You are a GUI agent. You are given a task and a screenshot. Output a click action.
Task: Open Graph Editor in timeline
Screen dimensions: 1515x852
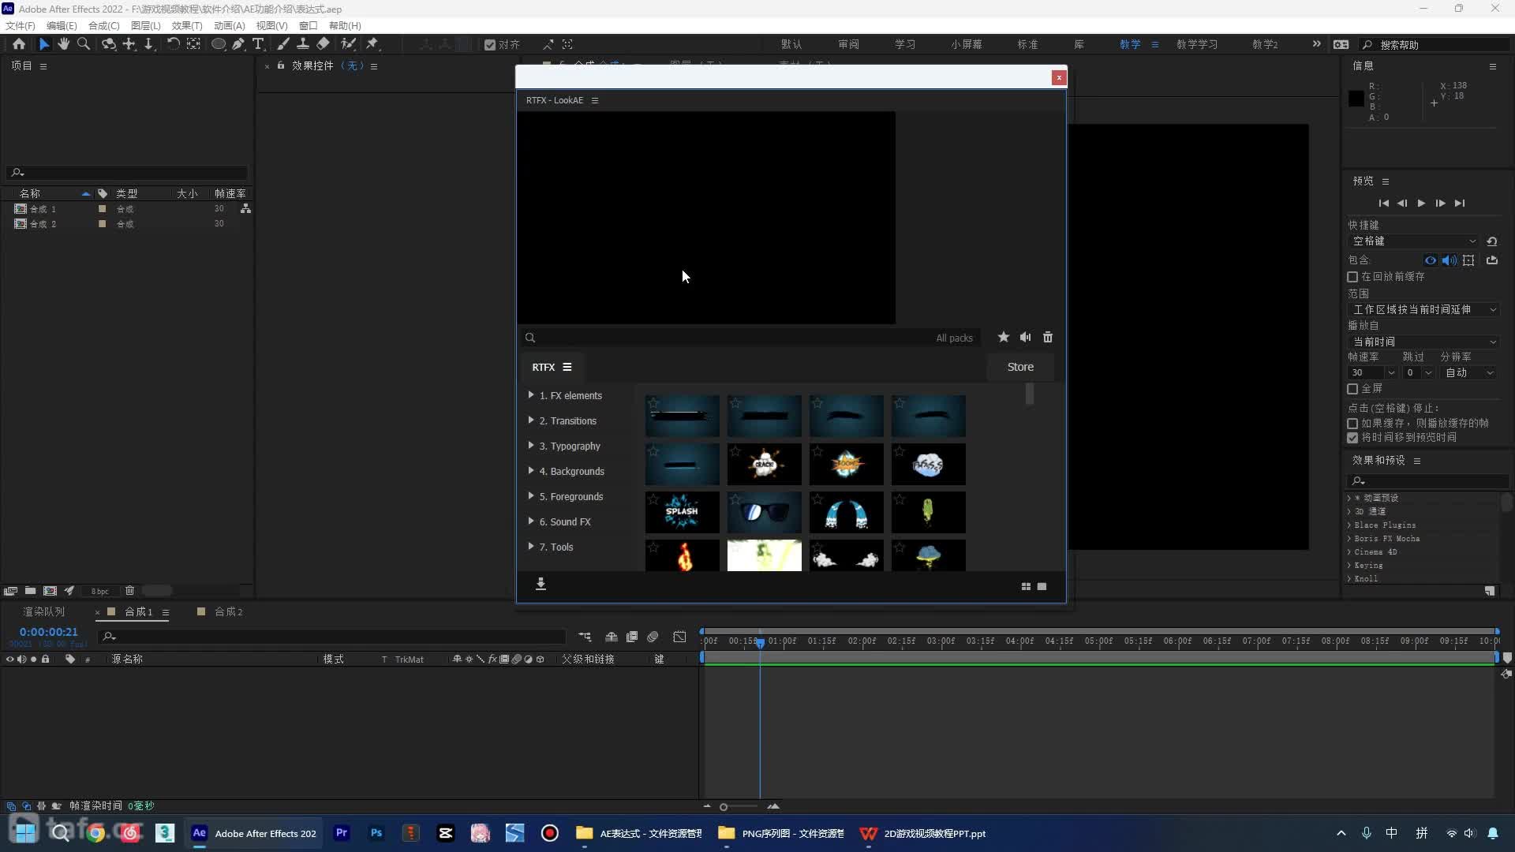679,637
